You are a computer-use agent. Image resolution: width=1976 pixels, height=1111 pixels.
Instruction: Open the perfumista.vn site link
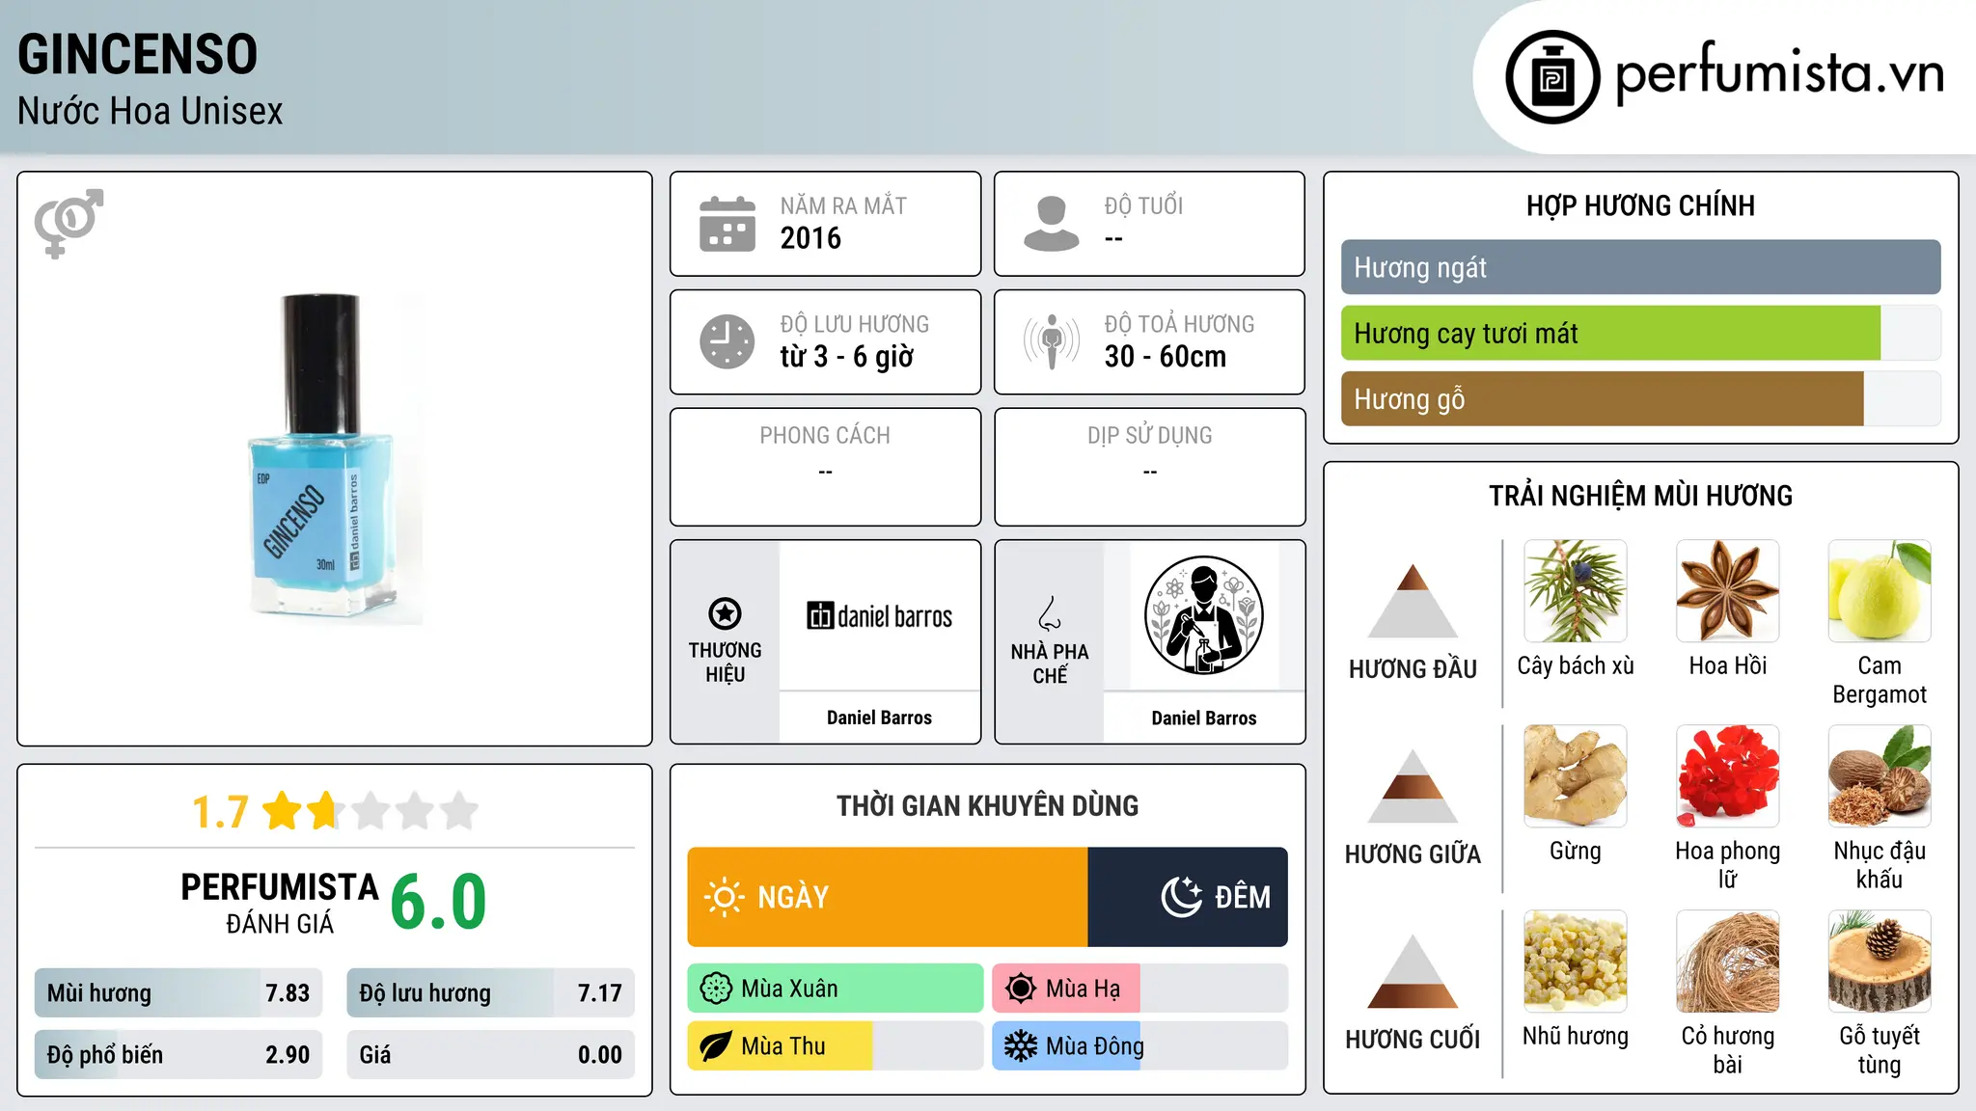[x=1780, y=73]
